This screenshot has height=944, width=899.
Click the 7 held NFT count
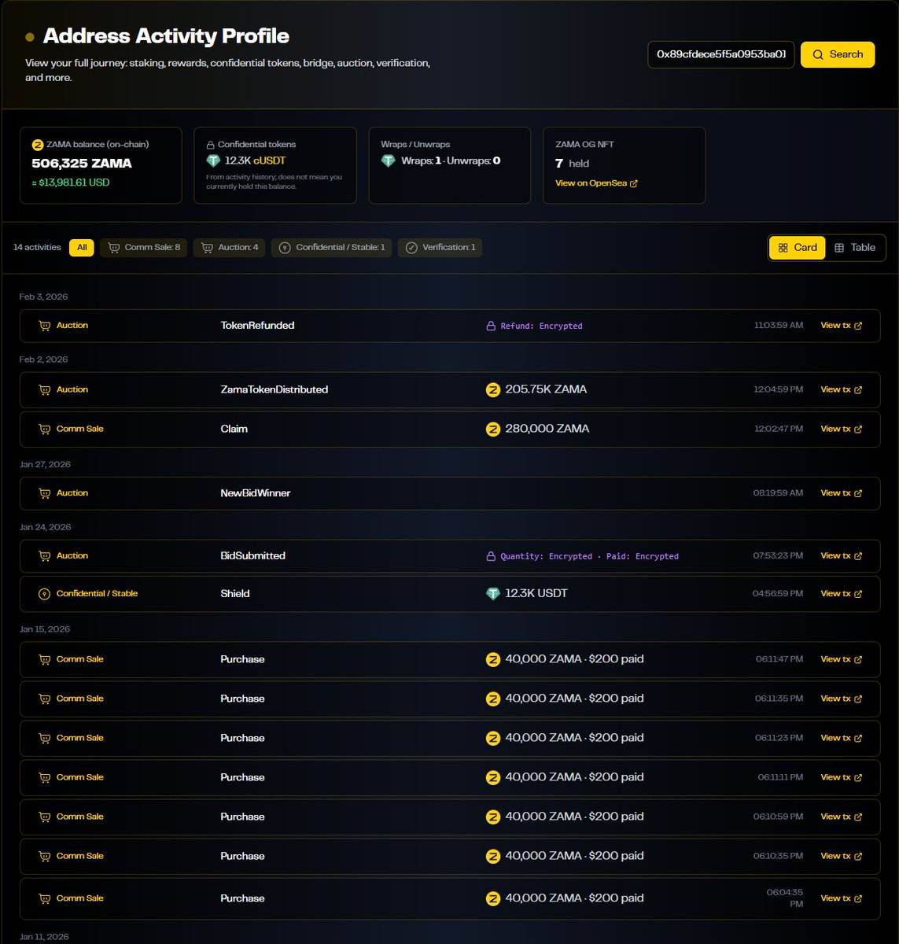[572, 164]
